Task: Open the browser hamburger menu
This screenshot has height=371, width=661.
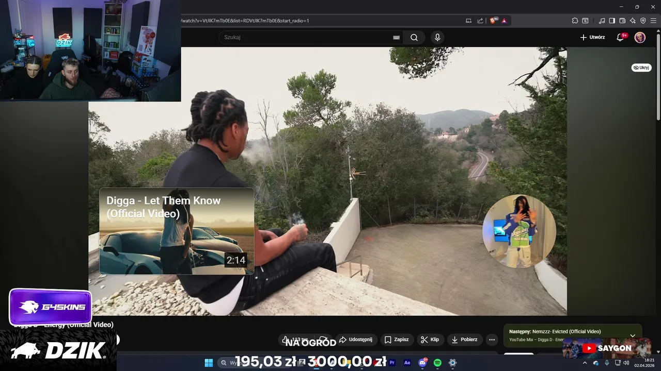Action: pos(653,21)
